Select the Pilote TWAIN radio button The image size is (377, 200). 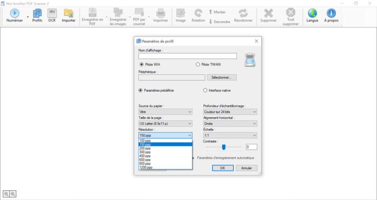coord(198,65)
